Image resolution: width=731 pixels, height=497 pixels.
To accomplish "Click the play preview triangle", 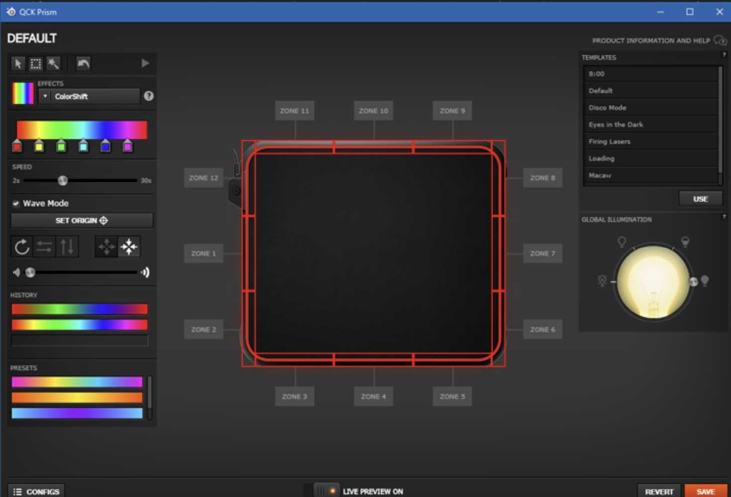I will click(145, 63).
